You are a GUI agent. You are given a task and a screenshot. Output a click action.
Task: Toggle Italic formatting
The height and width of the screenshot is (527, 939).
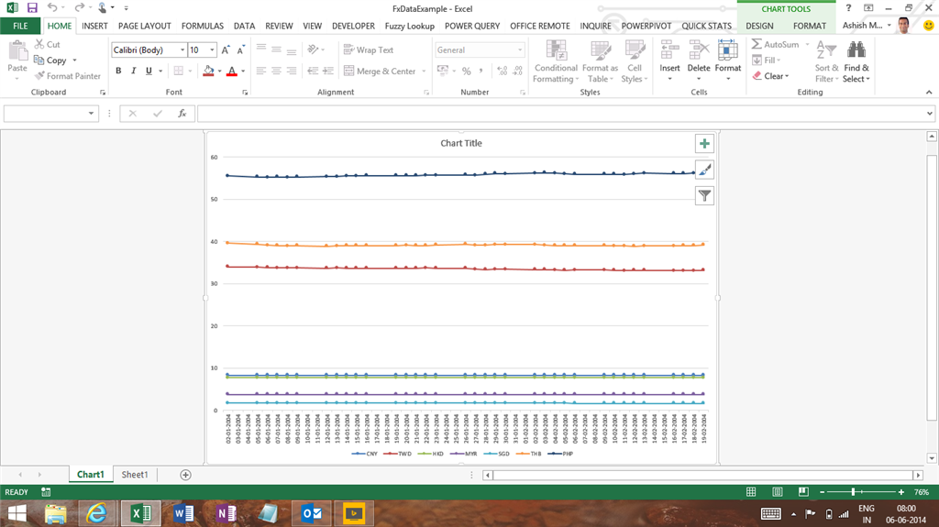tap(134, 71)
